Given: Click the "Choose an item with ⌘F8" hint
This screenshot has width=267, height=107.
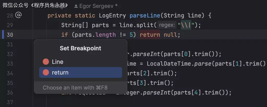Looking at the screenshot, I should point(75,88).
